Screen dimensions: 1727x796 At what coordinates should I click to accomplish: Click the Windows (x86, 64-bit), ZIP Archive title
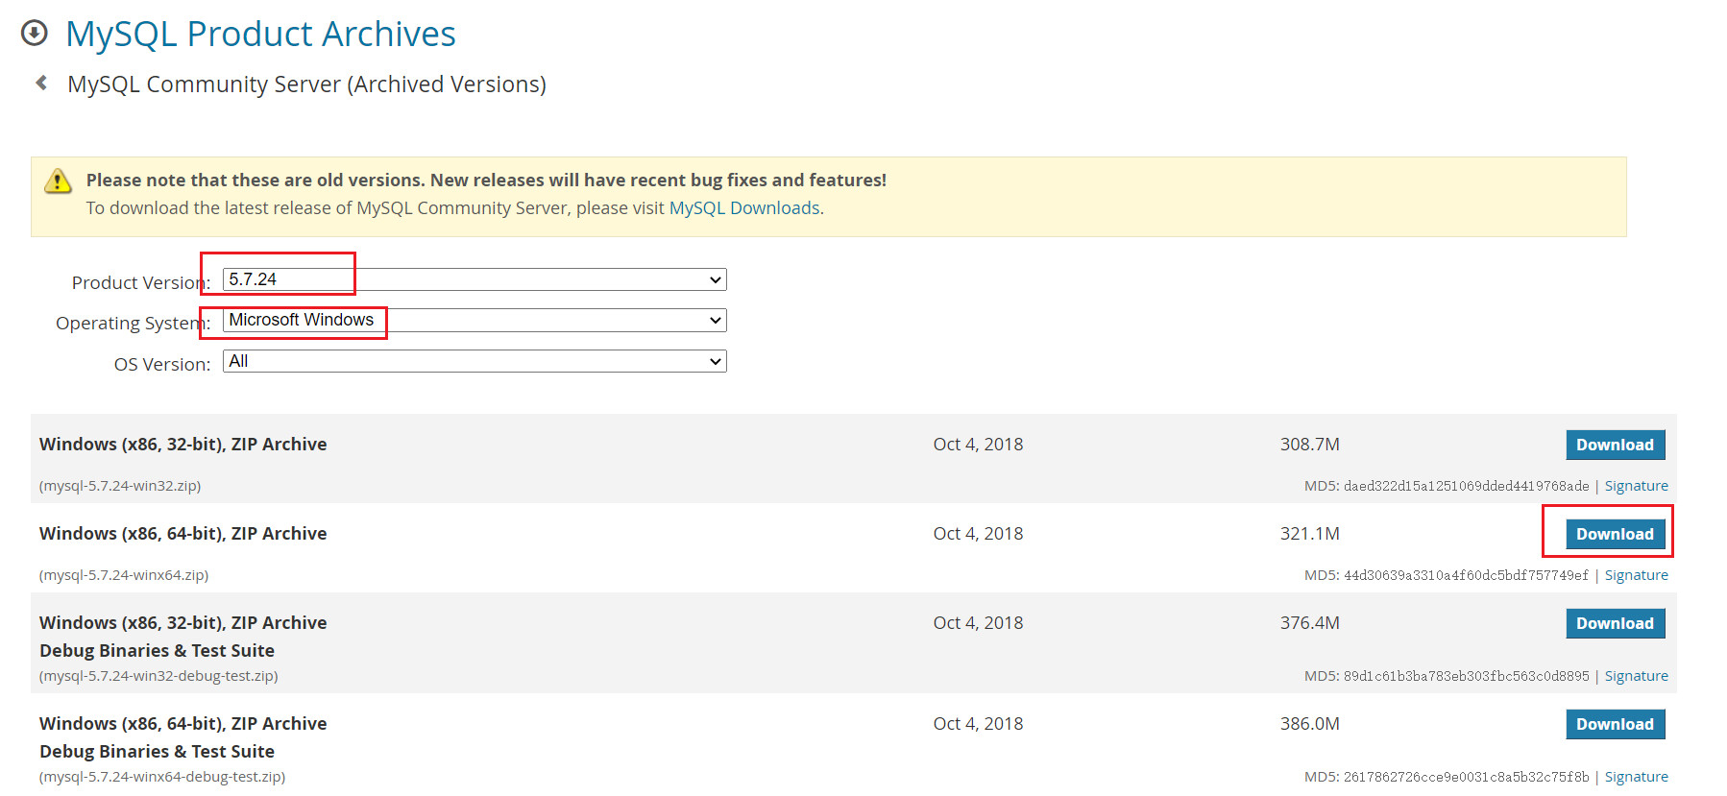182,534
